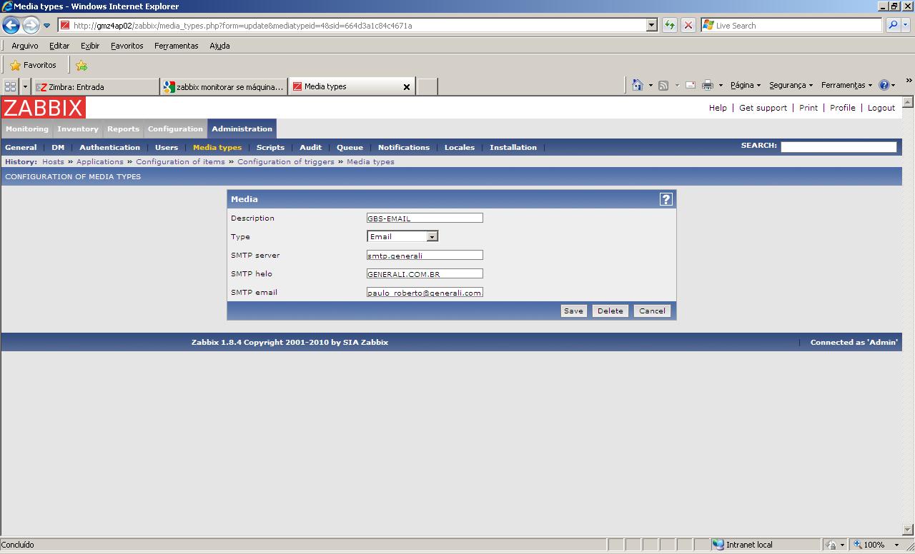Open the Segurança command bar menu

click(x=791, y=85)
